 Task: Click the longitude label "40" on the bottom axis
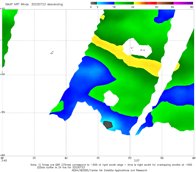coord(66,158)
